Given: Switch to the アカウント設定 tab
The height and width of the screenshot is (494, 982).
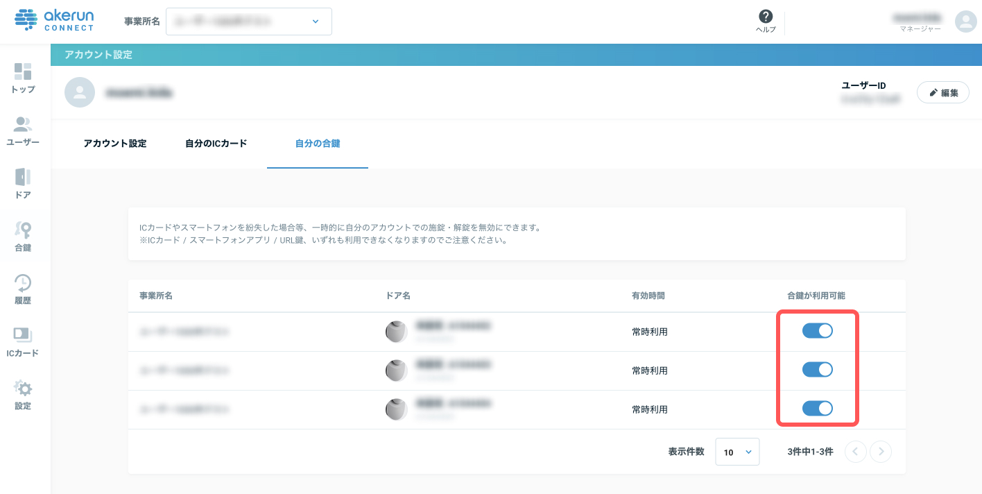Looking at the screenshot, I should [115, 144].
